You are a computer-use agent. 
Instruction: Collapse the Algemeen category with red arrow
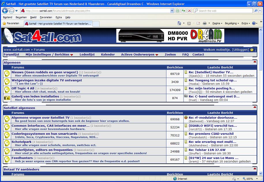[254, 62]
